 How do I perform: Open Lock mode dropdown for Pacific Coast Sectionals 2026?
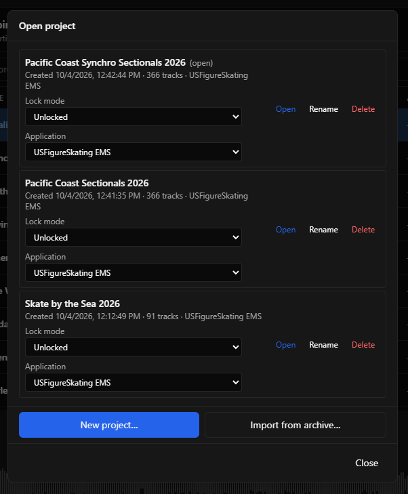134,238
